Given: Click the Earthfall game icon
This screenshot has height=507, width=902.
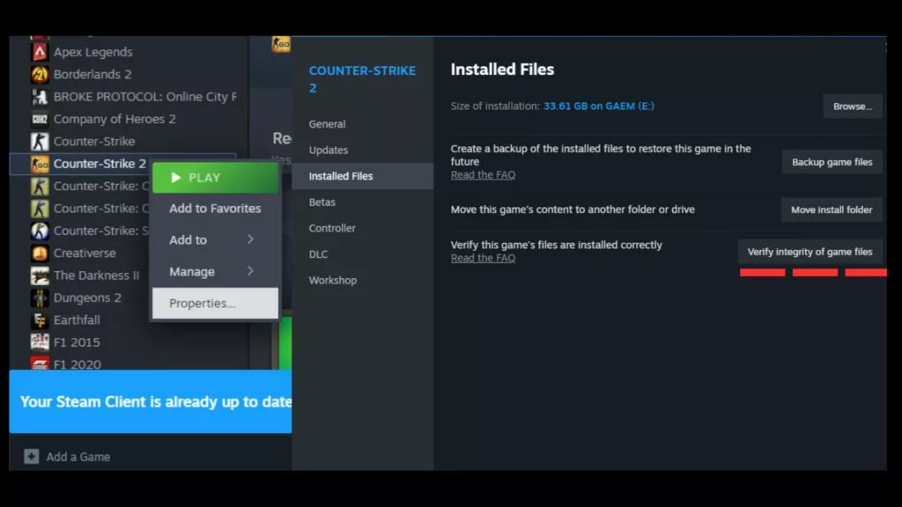Looking at the screenshot, I should point(40,320).
